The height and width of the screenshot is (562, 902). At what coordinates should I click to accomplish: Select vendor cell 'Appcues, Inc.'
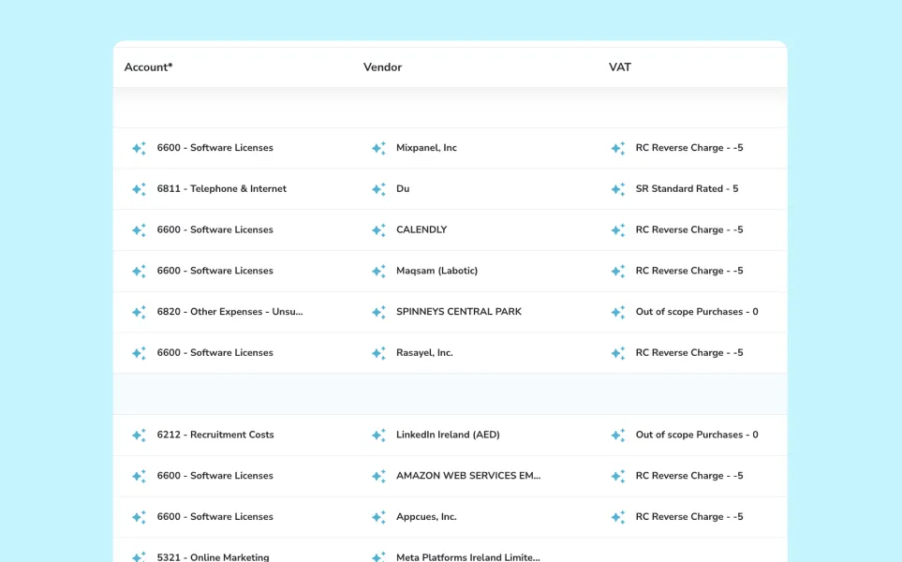pyautogui.click(x=426, y=516)
